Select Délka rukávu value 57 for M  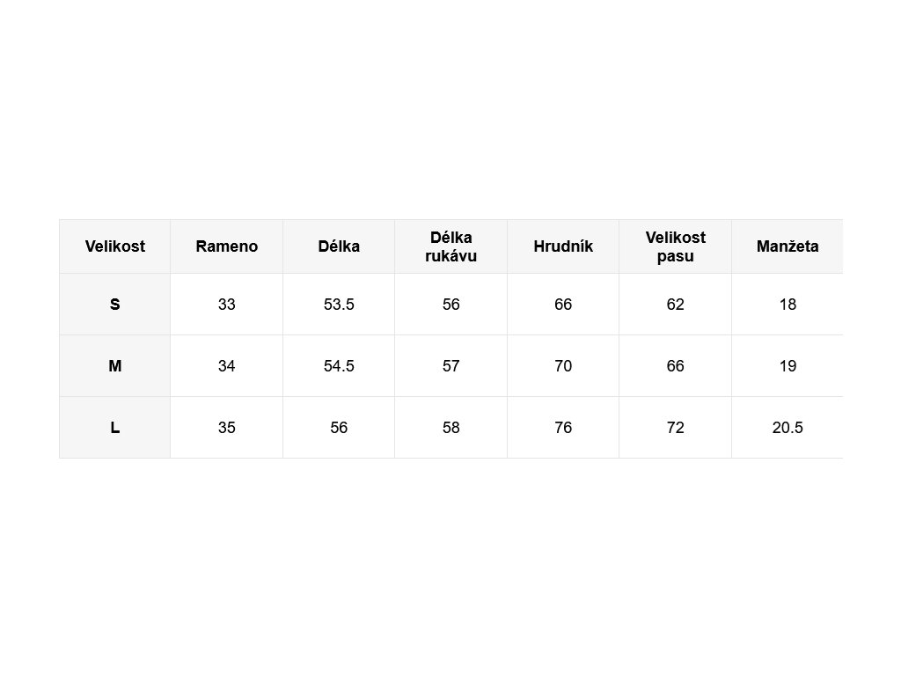pos(451,366)
